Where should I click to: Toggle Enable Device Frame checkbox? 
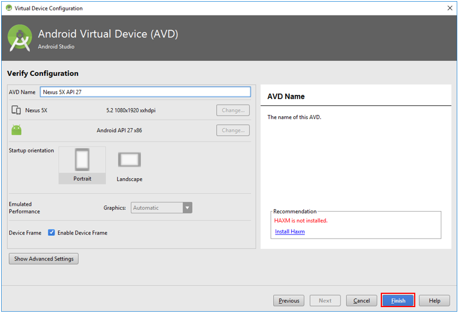coord(51,233)
